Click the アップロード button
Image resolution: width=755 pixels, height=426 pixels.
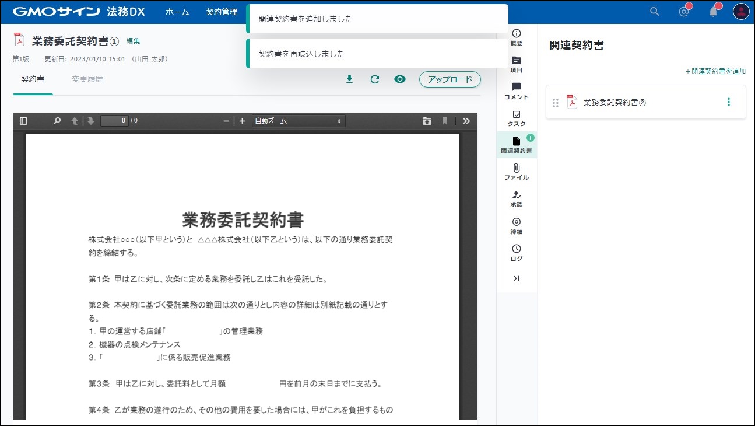tap(450, 79)
